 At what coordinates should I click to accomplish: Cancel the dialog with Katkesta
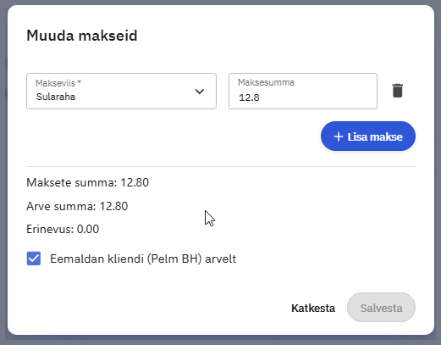(313, 308)
